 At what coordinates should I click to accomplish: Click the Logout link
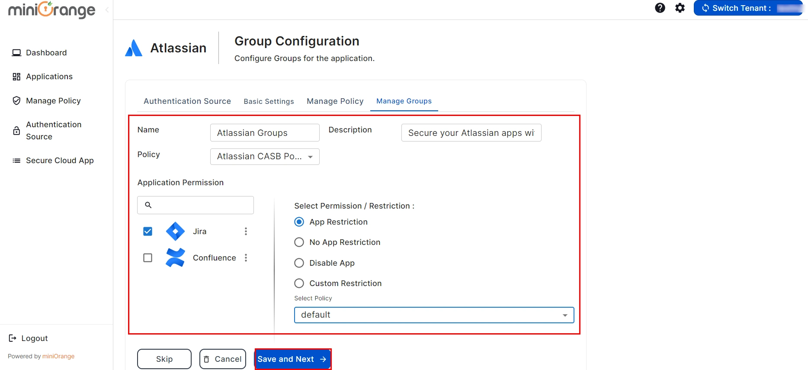click(x=35, y=338)
